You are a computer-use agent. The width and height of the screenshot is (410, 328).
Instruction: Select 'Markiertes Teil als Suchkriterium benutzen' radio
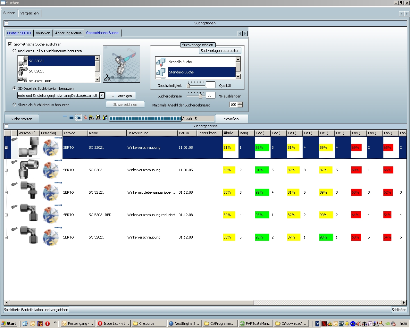[x=14, y=51]
